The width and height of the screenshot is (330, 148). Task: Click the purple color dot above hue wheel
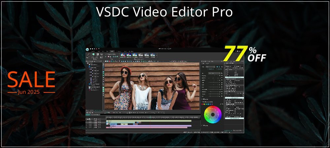pyautogui.click(x=212, y=104)
